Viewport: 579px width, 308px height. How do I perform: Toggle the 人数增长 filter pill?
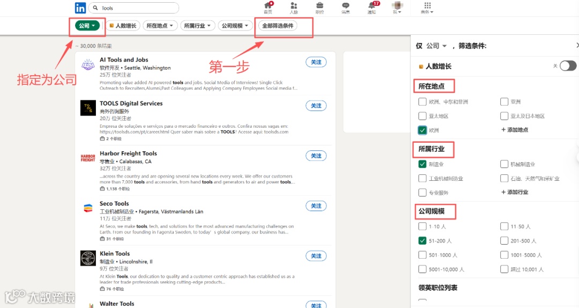pyautogui.click(x=123, y=26)
